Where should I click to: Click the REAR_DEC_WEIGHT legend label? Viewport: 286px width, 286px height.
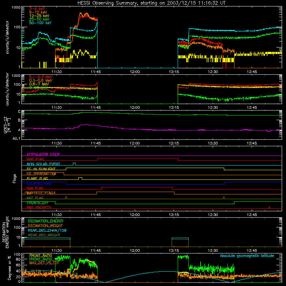(44, 235)
